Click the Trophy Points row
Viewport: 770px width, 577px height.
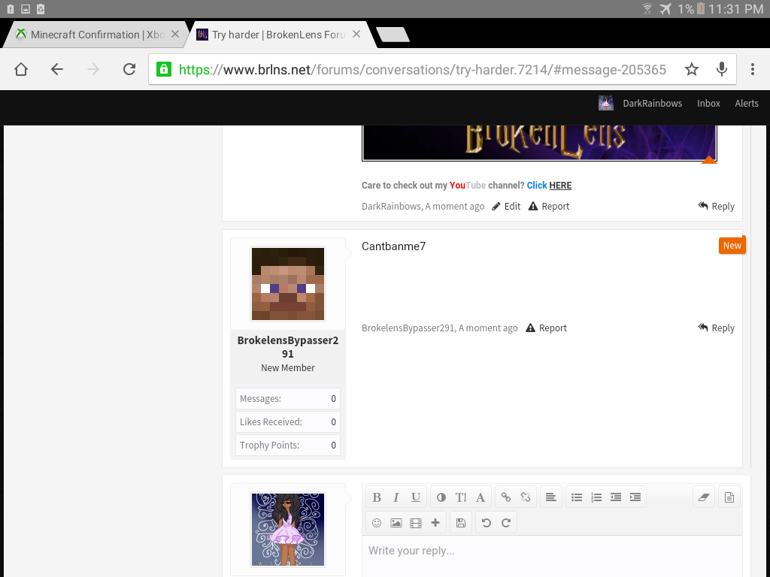288,445
